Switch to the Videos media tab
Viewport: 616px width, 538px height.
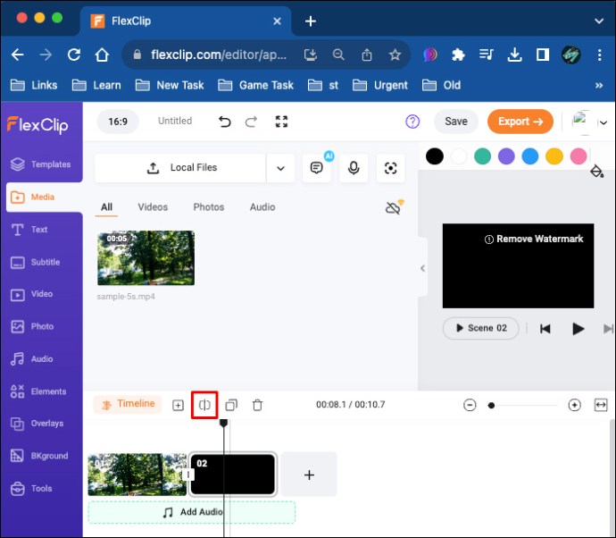point(153,207)
